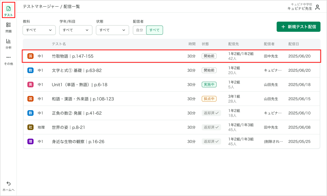Click 返却済 status on 身近な生物の観察 row
Viewport: 327px width, 196px height.
[x=211, y=142]
